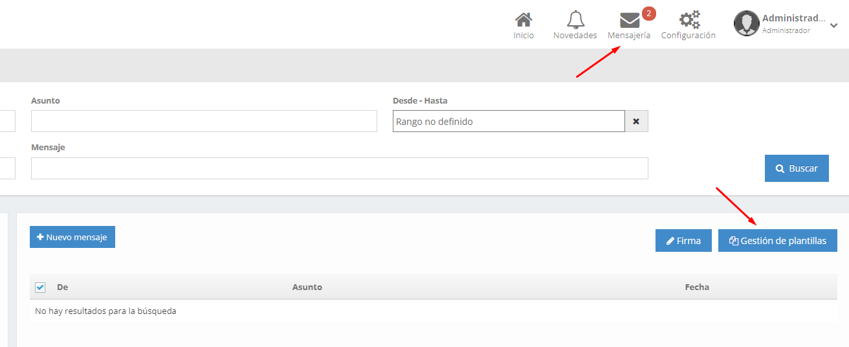This screenshot has width=849, height=347.
Task: Click the red unread badge showing 2
Action: pos(648,14)
